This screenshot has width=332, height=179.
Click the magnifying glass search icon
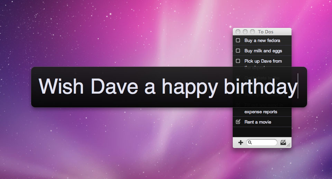(x=250, y=143)
